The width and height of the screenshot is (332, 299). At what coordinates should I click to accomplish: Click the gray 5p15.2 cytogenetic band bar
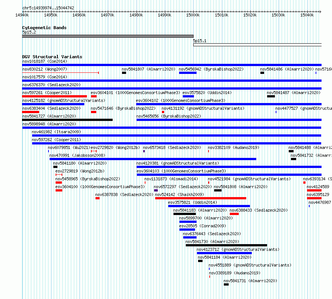(x=108, y=36)
